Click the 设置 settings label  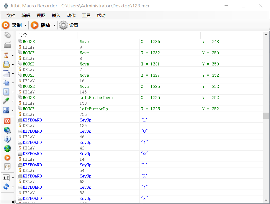(x=74, y=25)
